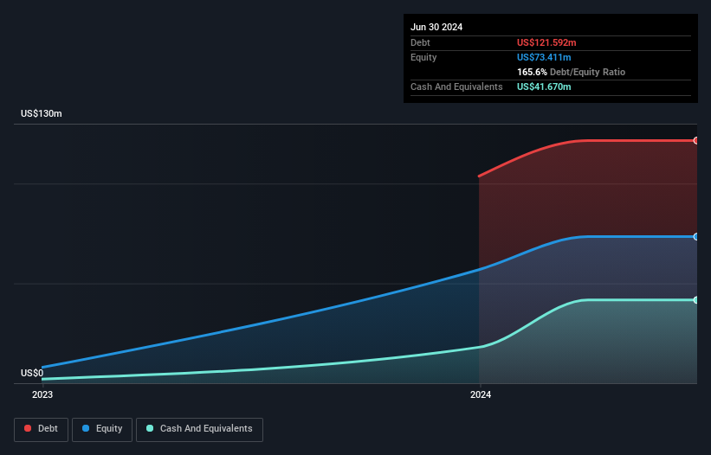This screenshot has height=455, width=711.
Task: Toggle the Debt legend button
Action: (x=42, y=429)
